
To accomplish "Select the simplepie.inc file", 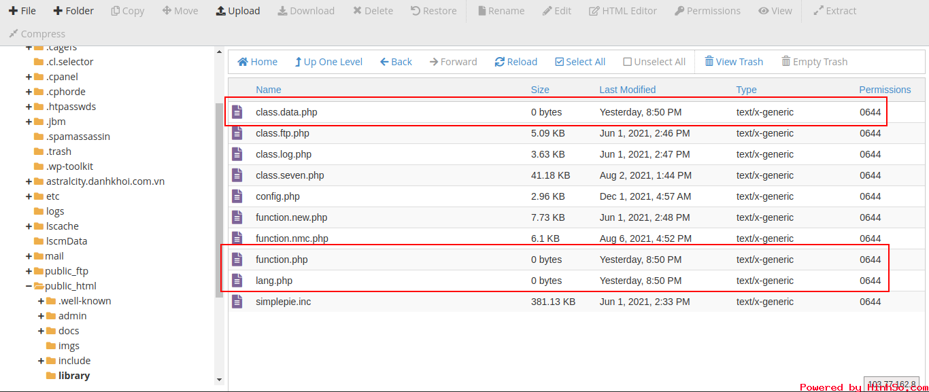I will [283, 302].
